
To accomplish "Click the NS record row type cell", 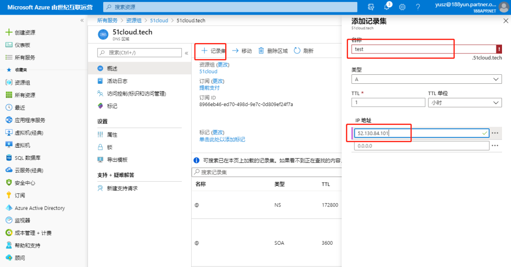I will tap(278, 205).
